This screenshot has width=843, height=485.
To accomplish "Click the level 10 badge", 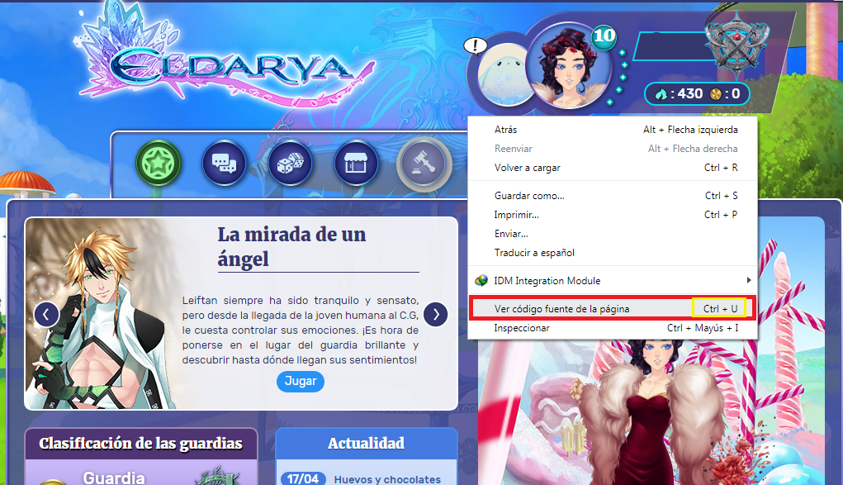I will tap(604, 36).
